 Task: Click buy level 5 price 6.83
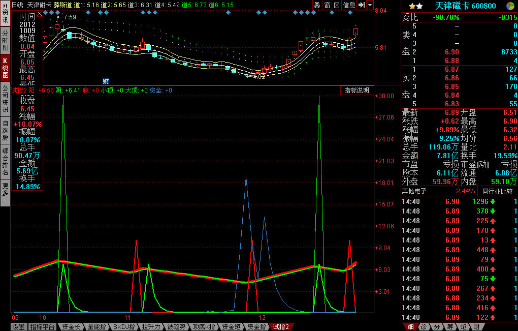[x=452, y=104]
